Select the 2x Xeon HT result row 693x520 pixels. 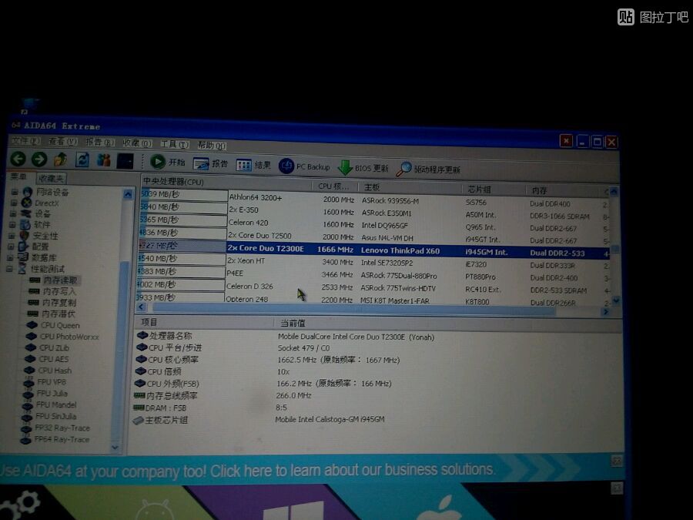pos(373,262)
